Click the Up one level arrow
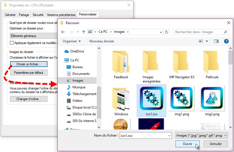 [x=83, y=32]
